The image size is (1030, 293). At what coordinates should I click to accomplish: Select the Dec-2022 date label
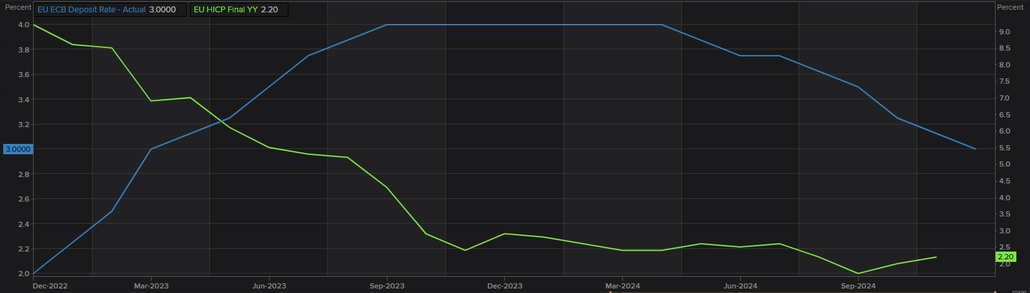click(50, 286)
